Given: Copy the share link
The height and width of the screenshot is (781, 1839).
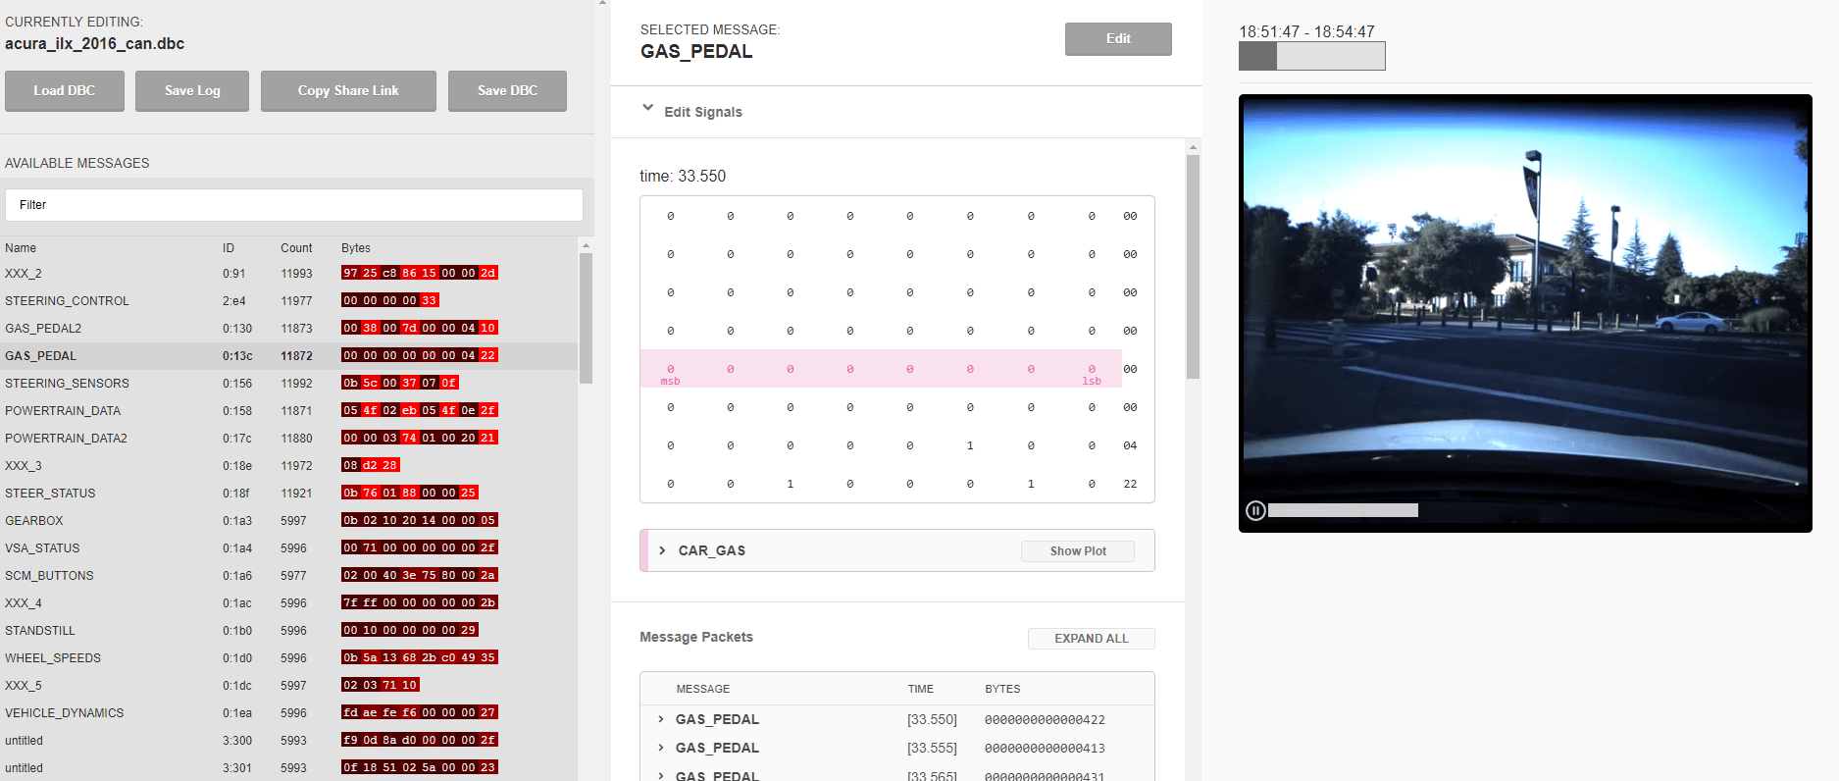Looking at the screenshot, I should (348, 90).
